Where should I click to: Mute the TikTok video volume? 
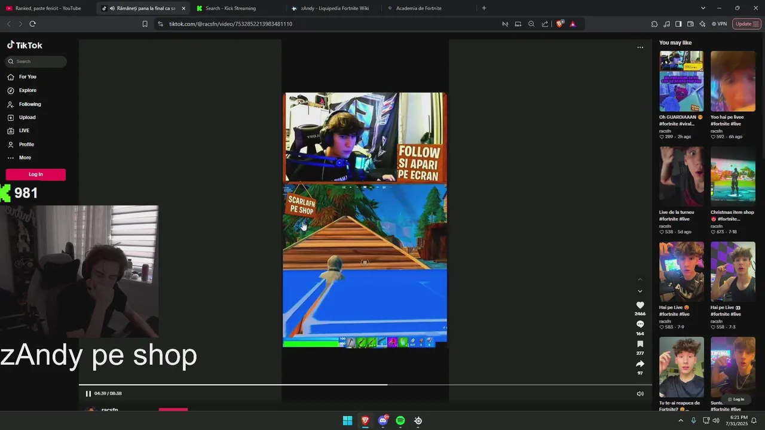pos(640,394)
